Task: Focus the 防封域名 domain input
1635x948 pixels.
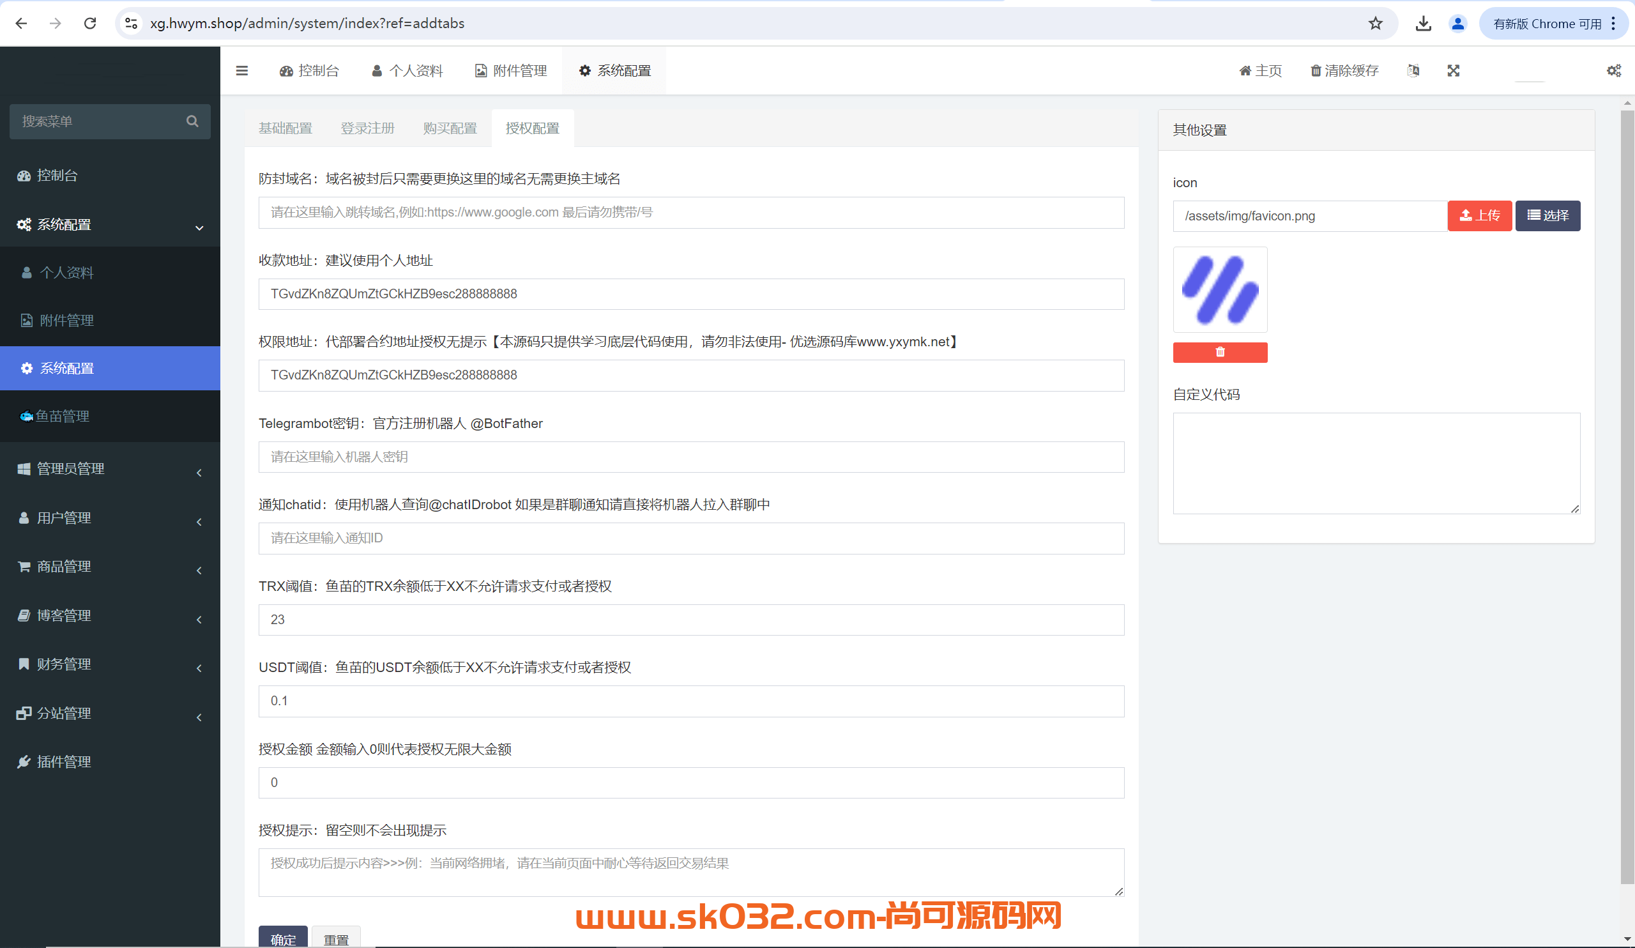Action: (x=692, y=213)
